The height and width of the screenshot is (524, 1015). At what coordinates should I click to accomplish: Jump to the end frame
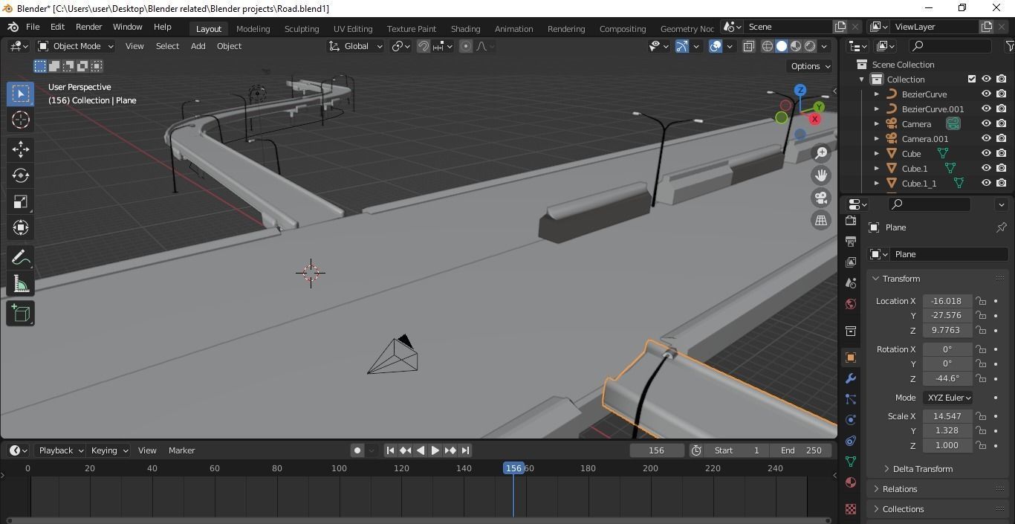[x=465, y=450]
